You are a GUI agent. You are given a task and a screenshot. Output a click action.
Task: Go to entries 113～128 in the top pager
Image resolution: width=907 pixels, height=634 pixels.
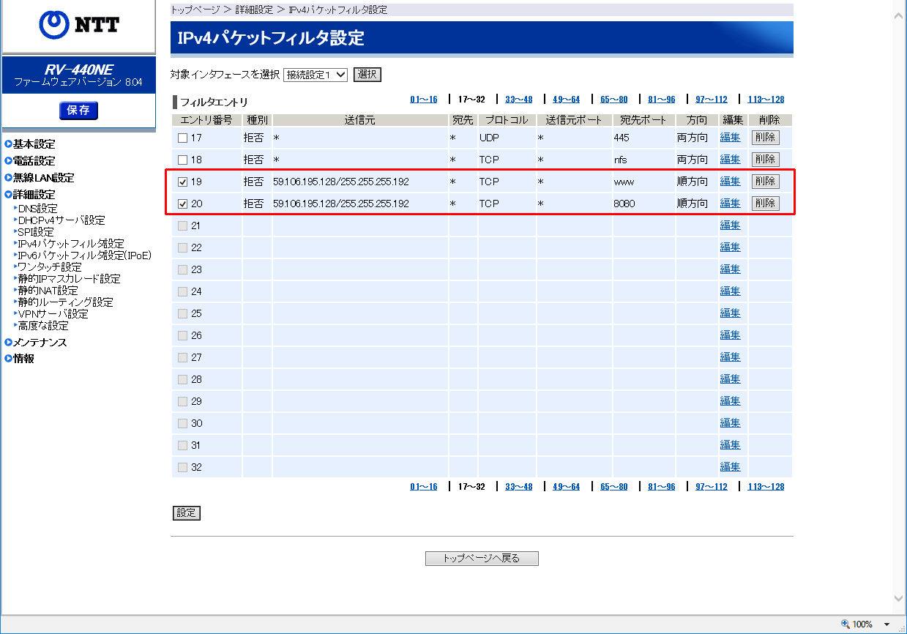pos(766,100)
